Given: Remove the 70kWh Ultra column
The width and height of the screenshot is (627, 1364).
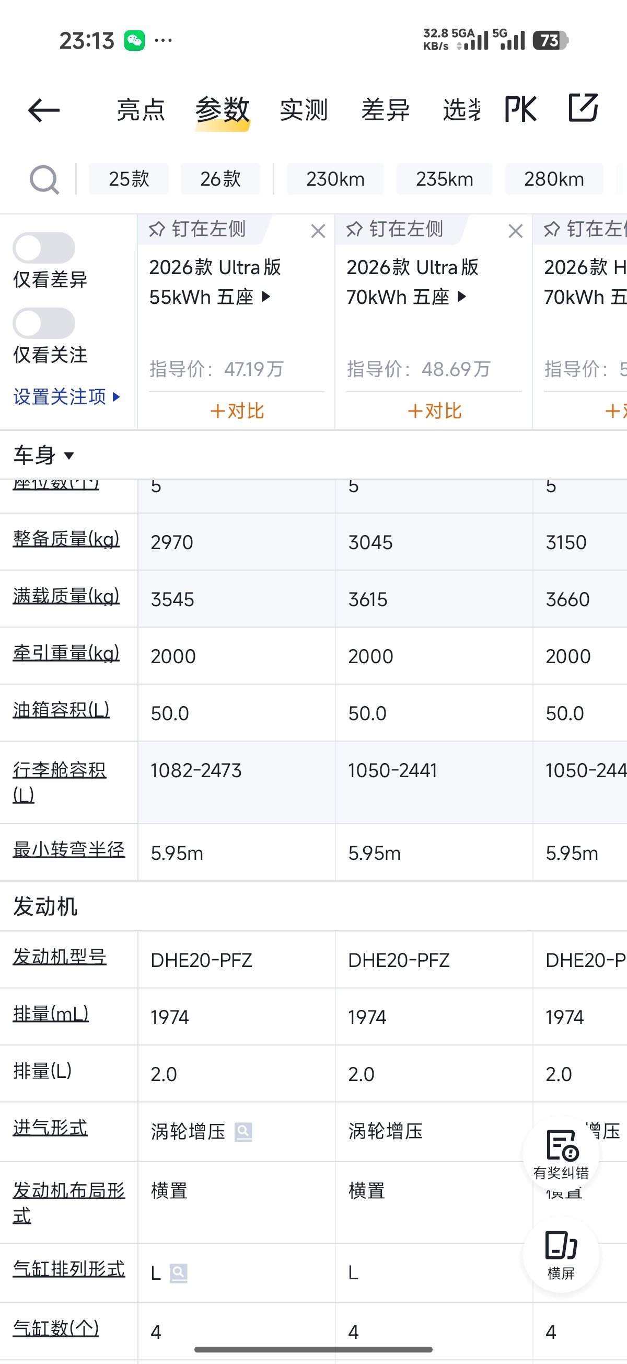Looking at the screenshot, I should click(x=515, y=231).
